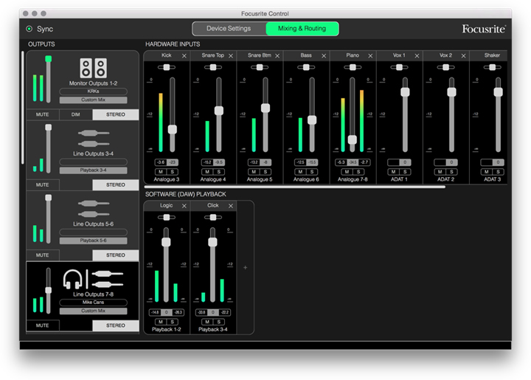Mute the Monitor Outputs 1-2
Image resolution: width=531 pixels, height=380 pixels.
tap(42, 114)
